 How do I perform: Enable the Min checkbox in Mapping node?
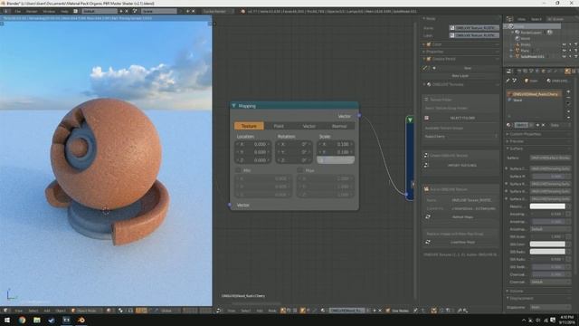239,170
